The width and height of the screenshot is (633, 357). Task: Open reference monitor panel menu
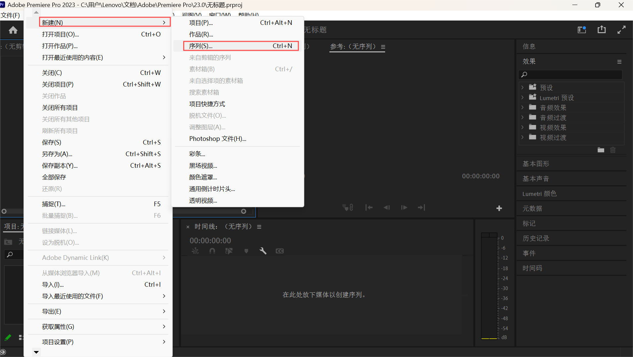[x=383, y=47]
